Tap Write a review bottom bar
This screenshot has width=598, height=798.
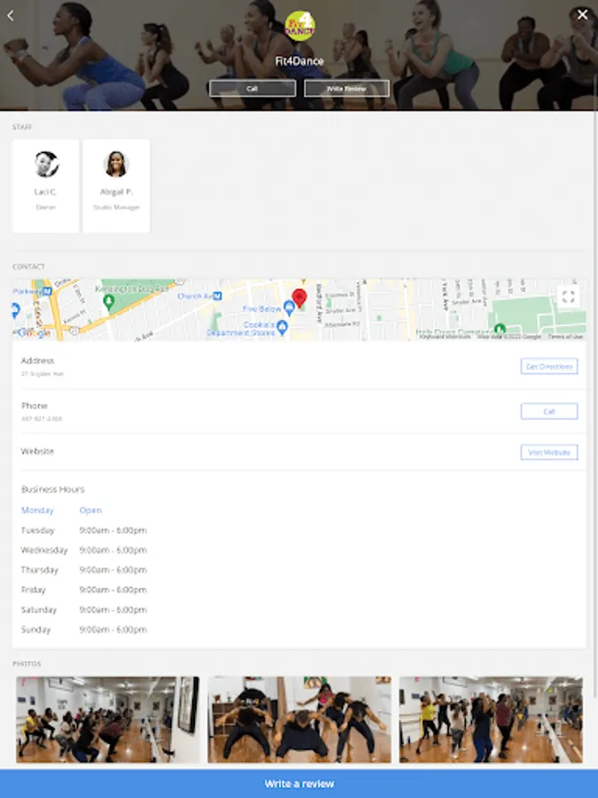[x=299, y=784]
